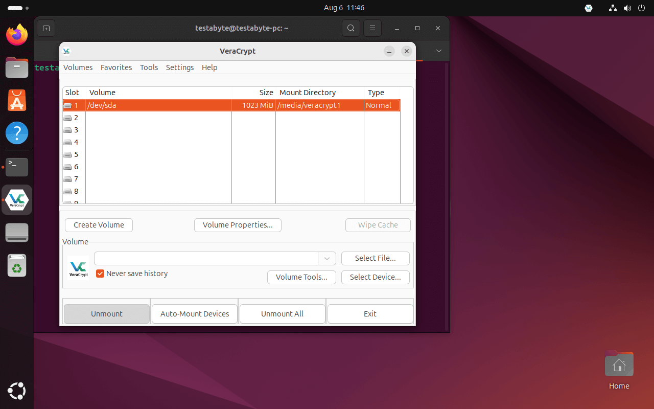Open Ubuntu Software from the dock
This screenshot has height=409, width=654.
tap(17, 100)
